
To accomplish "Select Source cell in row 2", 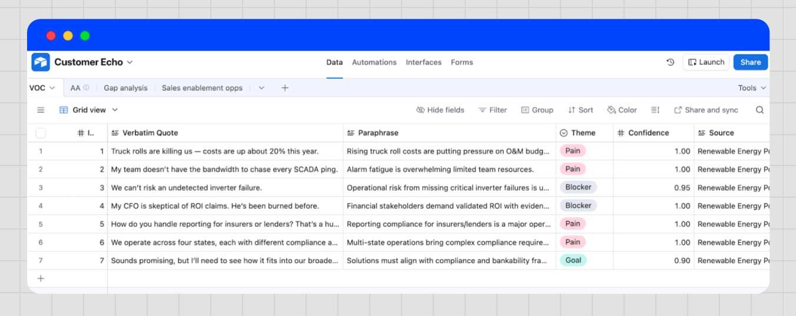I will point(732,169).
